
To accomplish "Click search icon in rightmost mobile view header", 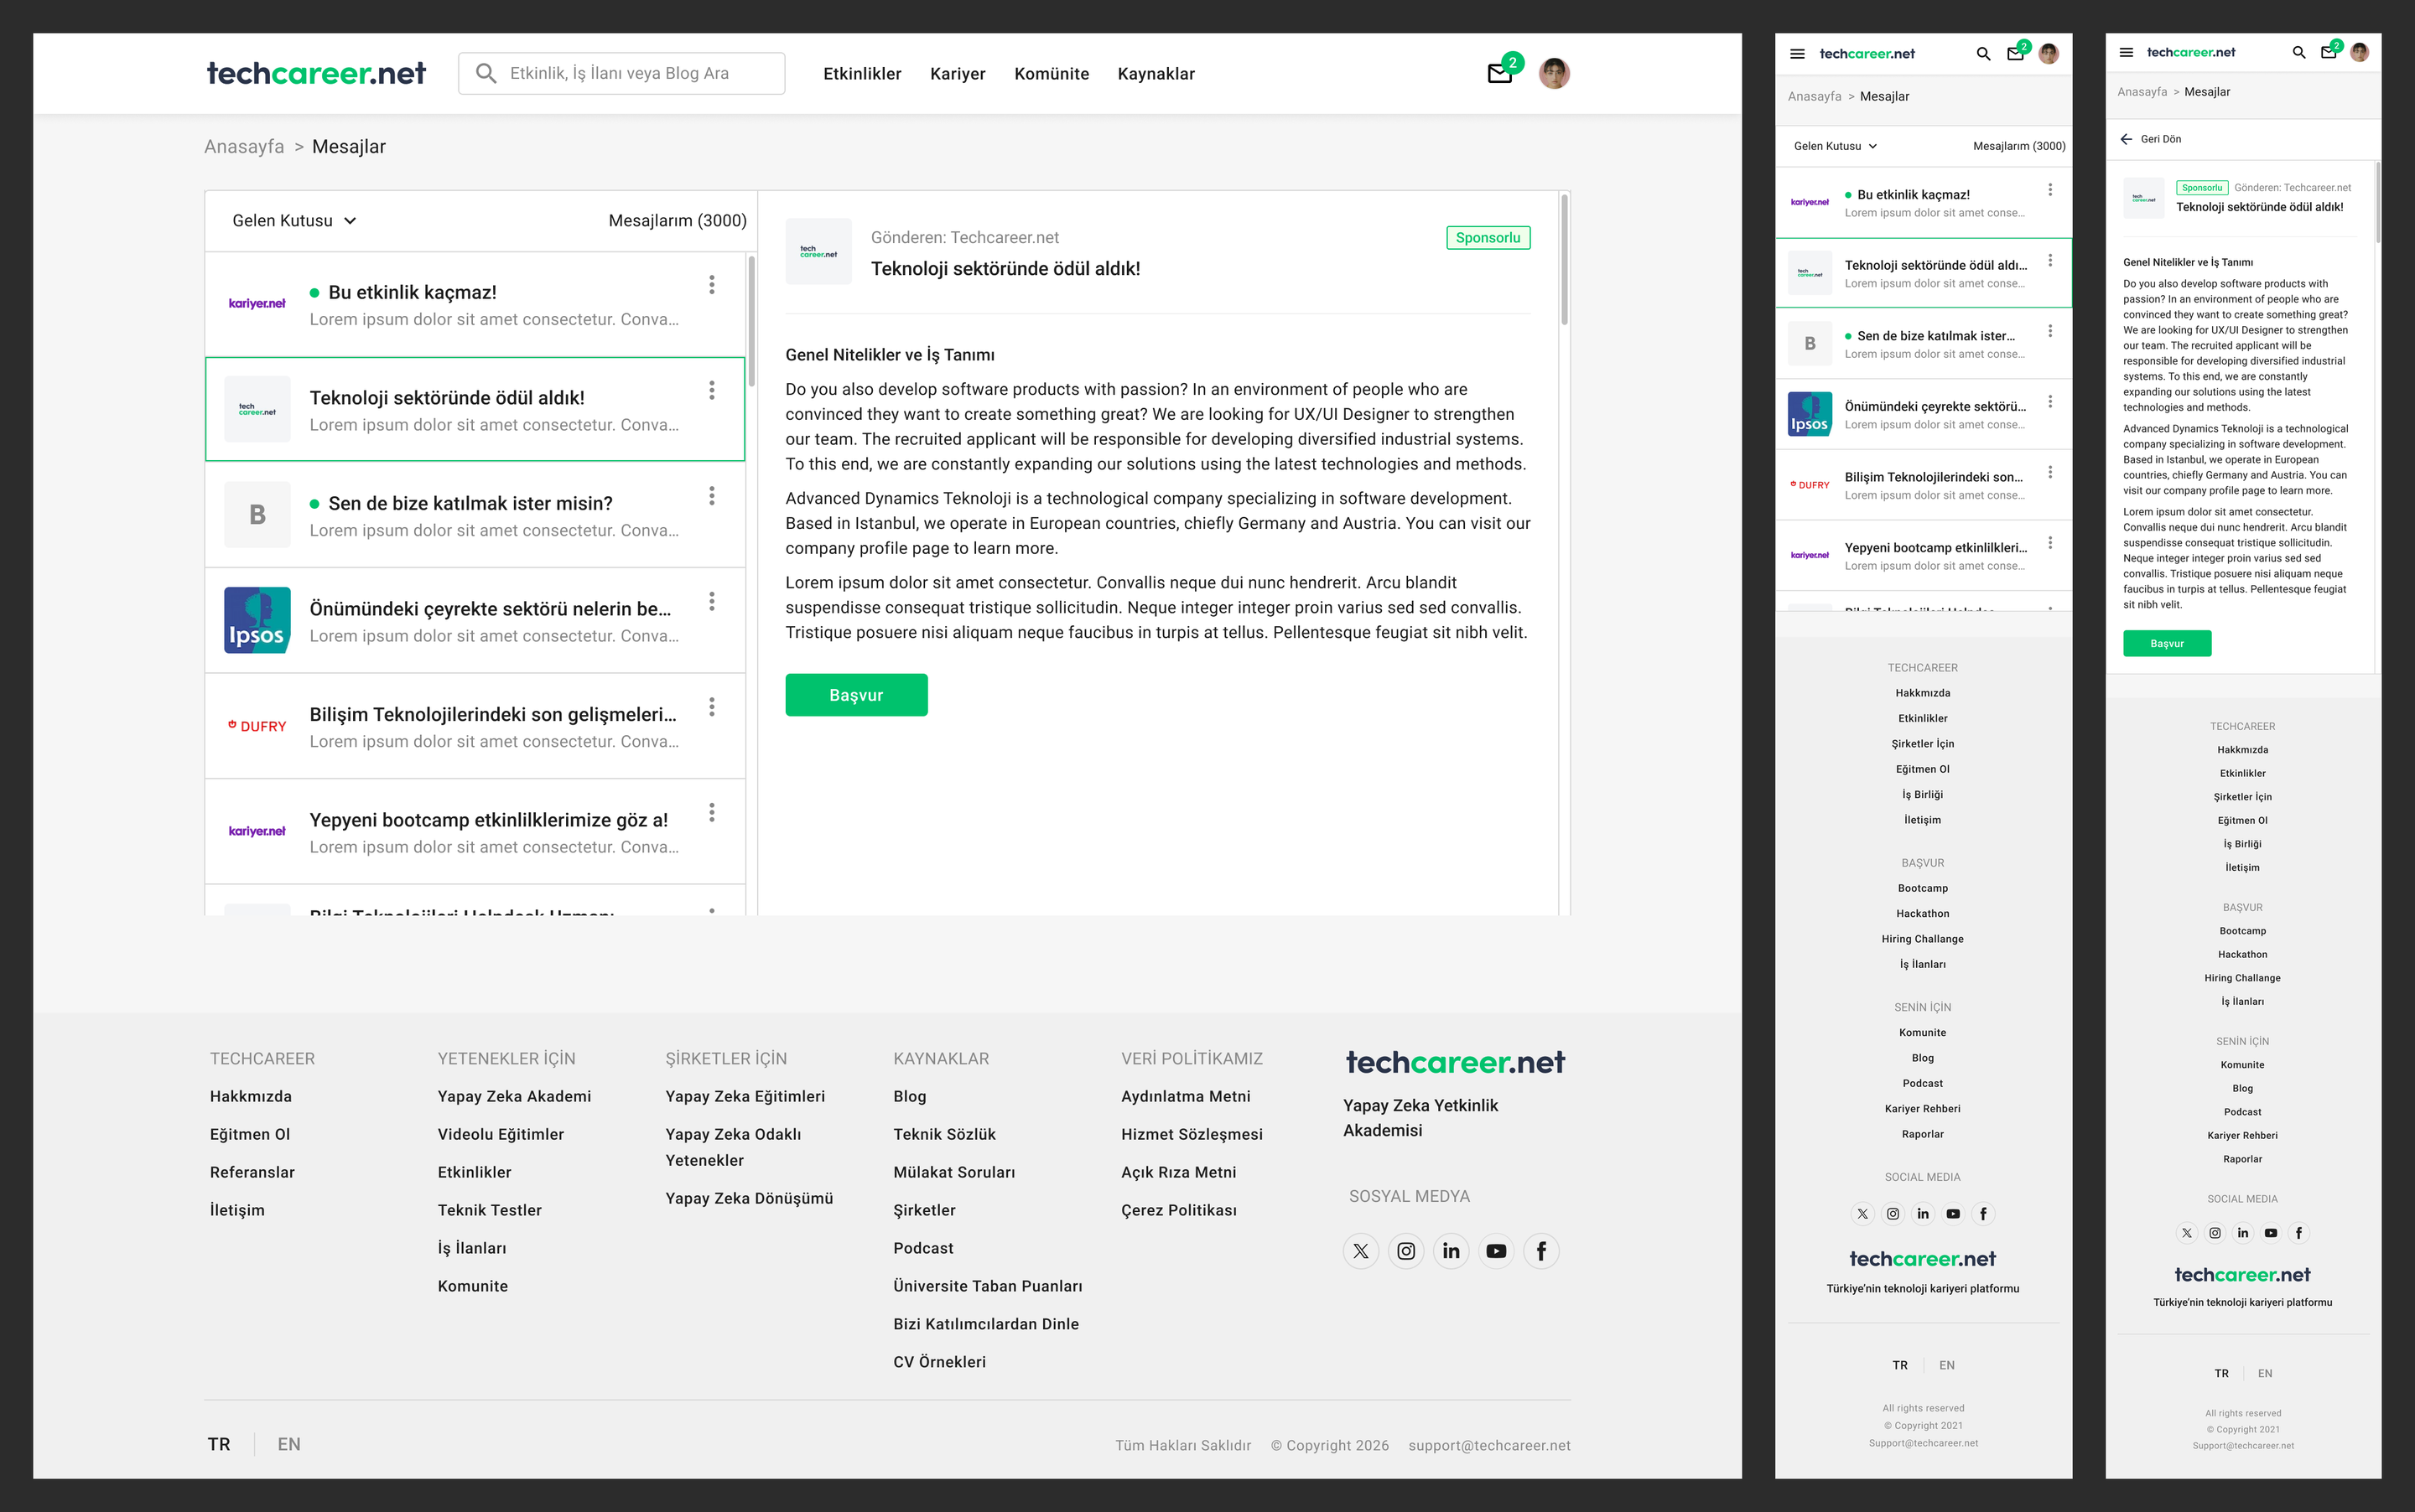I will coord(2299,52).
